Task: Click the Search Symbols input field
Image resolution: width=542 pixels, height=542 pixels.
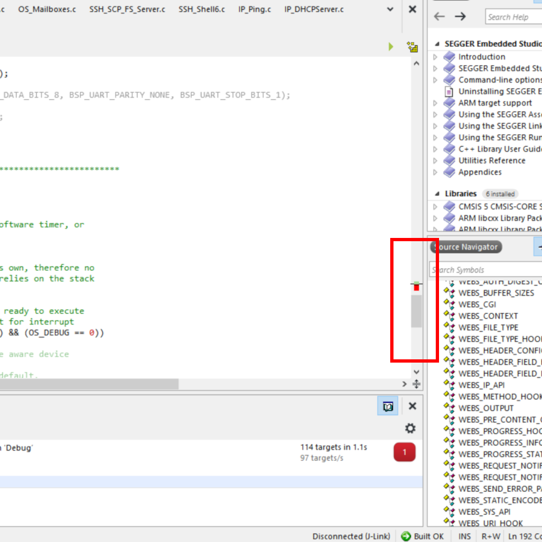Action: [x=485, y=270]
